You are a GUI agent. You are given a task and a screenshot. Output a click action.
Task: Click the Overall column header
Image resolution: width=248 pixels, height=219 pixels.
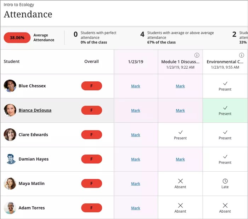91,62
